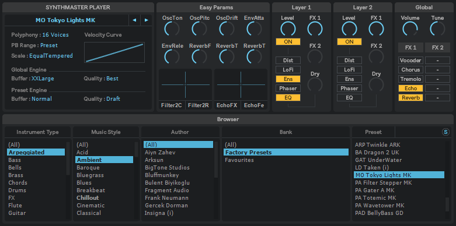The image size is (456, 226).
Task: Change Preset Engine quality Draft
Action: coord(113,99)
